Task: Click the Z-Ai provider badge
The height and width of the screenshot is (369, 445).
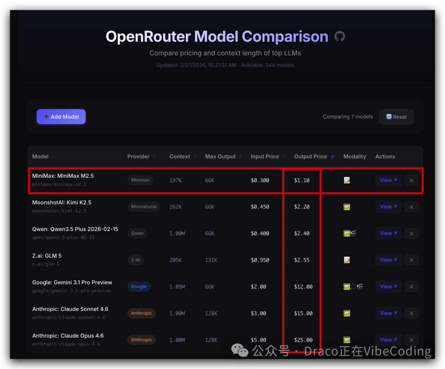Action: (136, 260)
